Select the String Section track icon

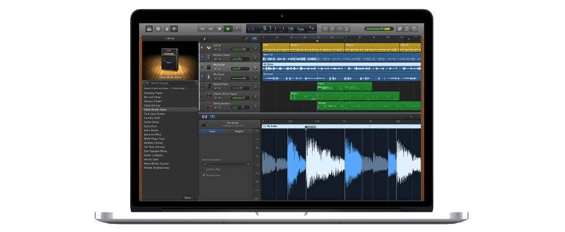click(209, 106)
